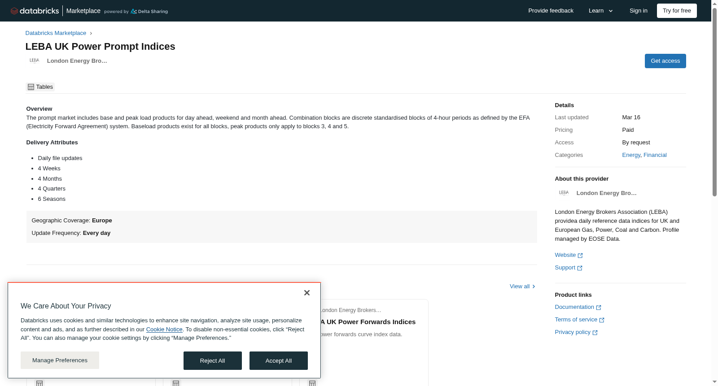Click the Accept All cookies button
The width and height of the screenshot is (718, 386).
point(279,361)
